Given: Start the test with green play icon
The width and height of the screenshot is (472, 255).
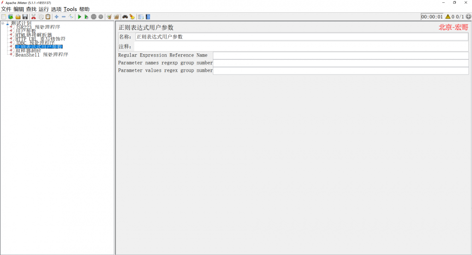Looking at the screenshot, I should 79,17.
